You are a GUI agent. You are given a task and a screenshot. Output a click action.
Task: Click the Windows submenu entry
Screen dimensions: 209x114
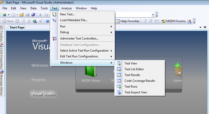[x=82, y=63]
